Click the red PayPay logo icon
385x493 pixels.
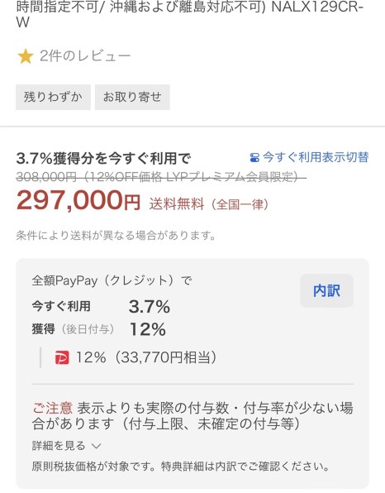point(62,358)
